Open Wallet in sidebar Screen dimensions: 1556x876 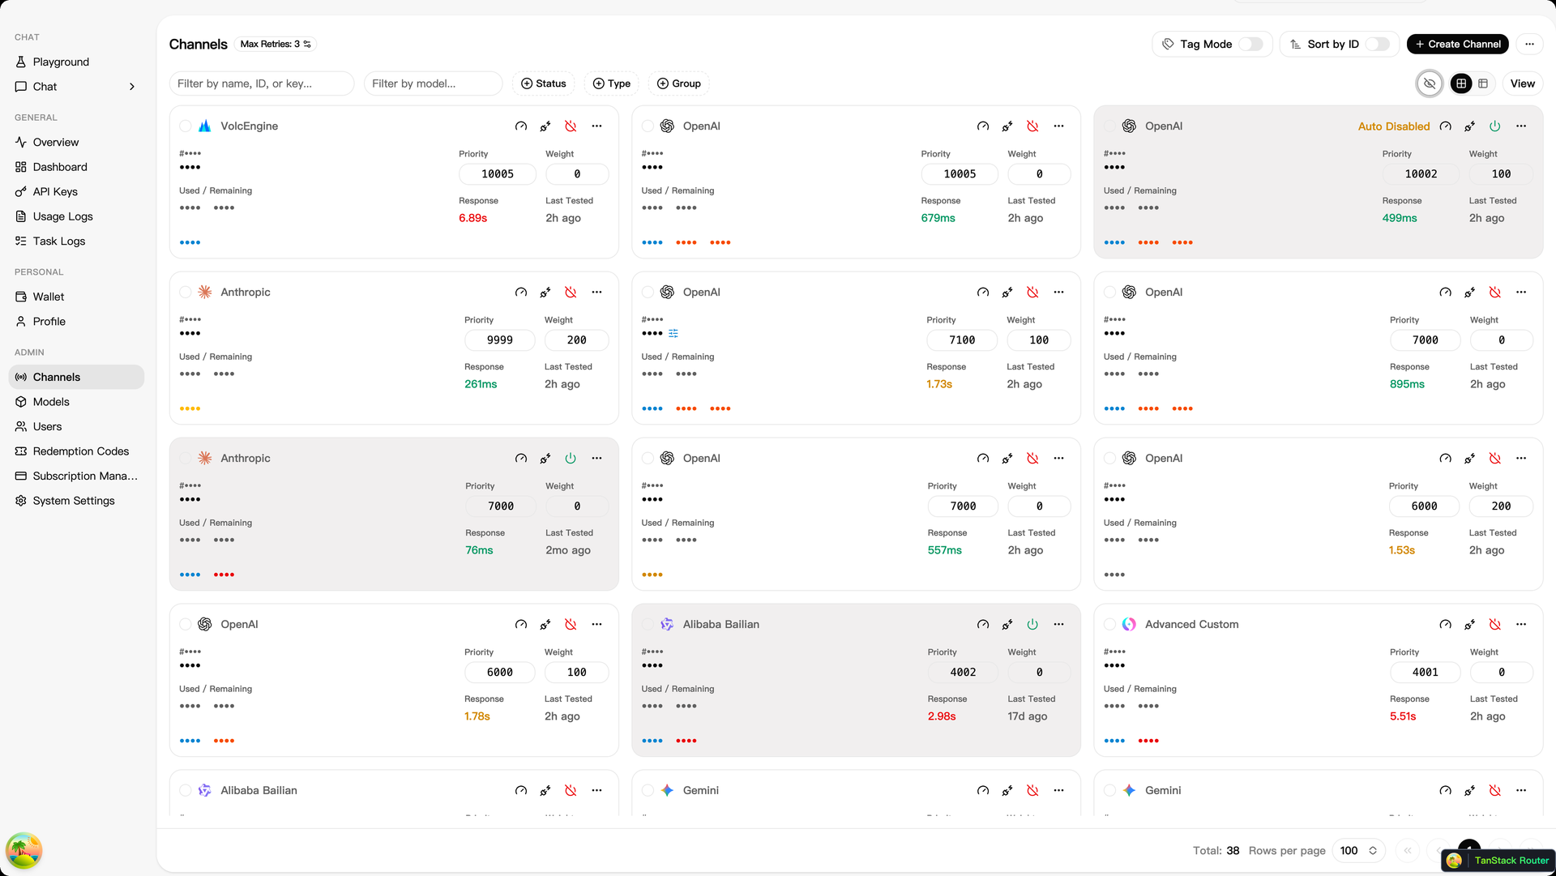(x=76, y=297)
